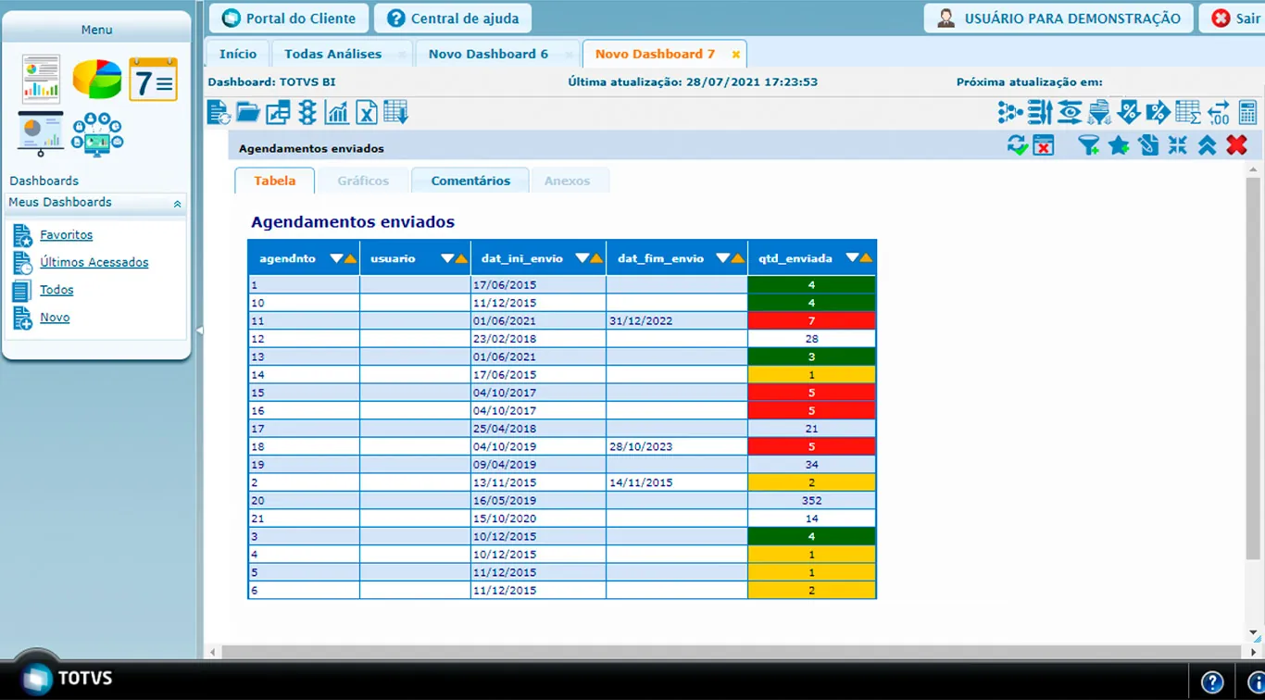This screenshot has width=1265, height=700.
Task: Collapse the panel with double chevron up
Action: [1207, 145]
